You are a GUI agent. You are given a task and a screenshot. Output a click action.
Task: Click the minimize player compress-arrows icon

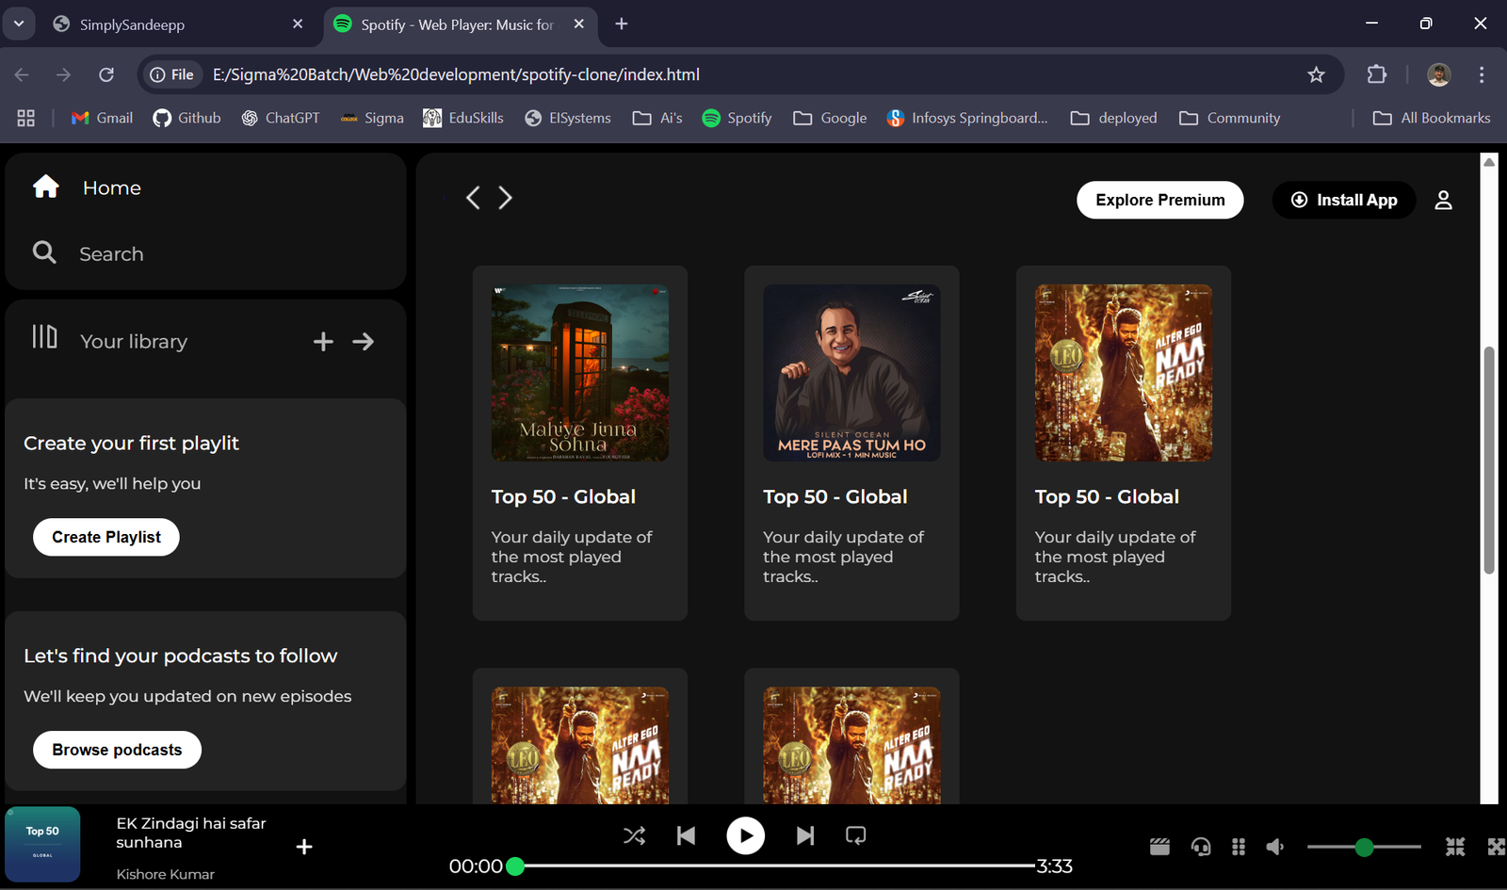(x=1455, y=847)
